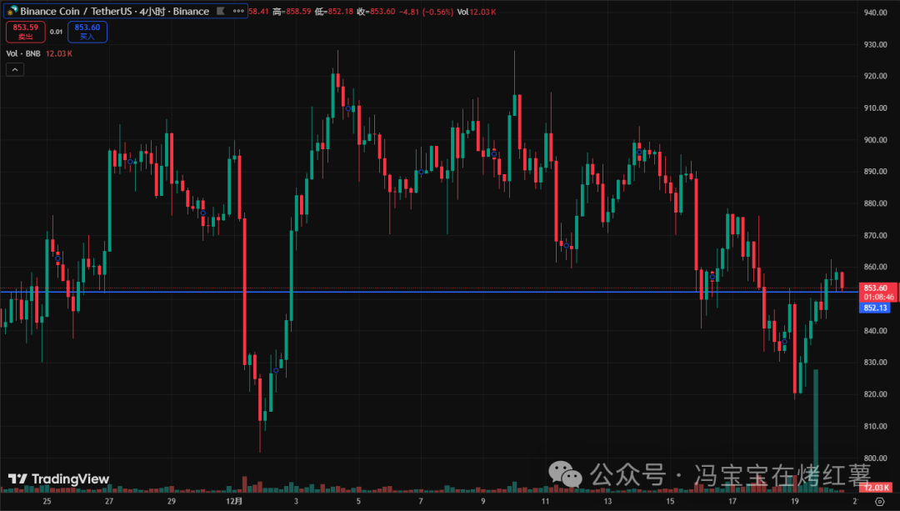Viewport: 900px width, 511px height.
Task: Click the 19 date on the time axis
Action: (794, 502)
